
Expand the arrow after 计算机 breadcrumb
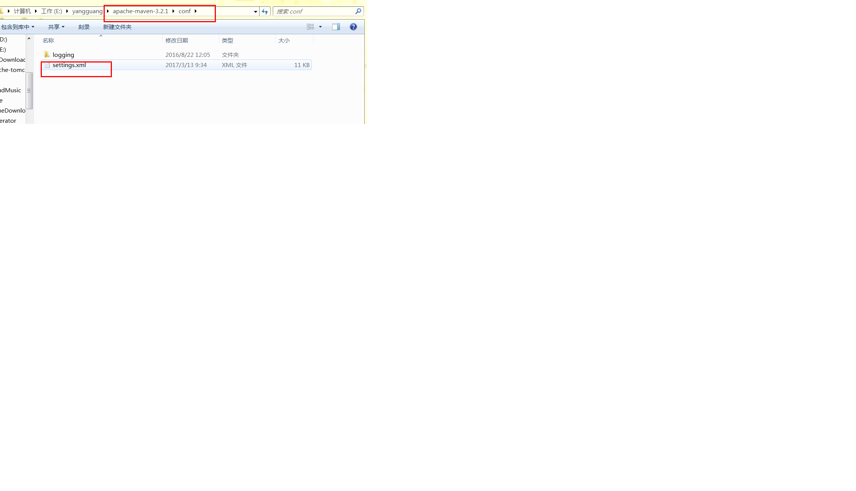click(36, 11)
